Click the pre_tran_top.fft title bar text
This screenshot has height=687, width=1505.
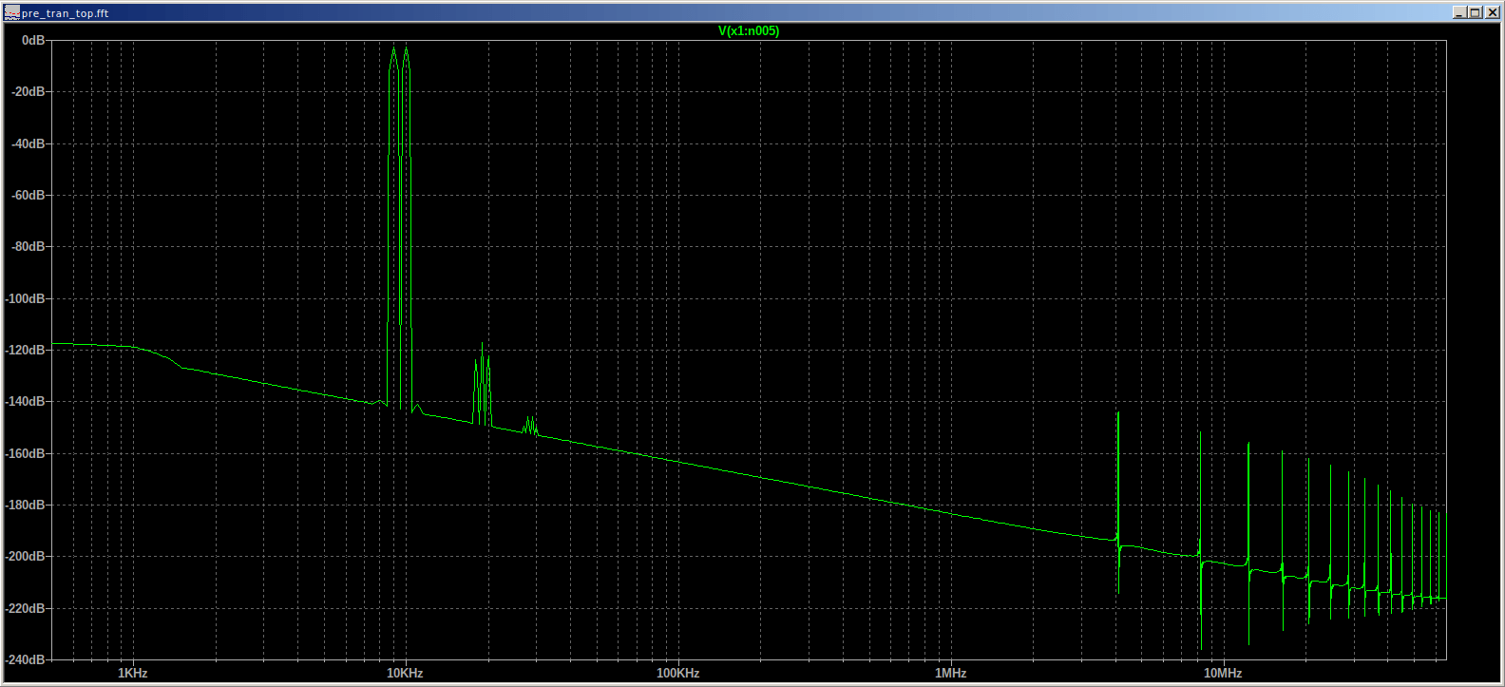(66, 13)
